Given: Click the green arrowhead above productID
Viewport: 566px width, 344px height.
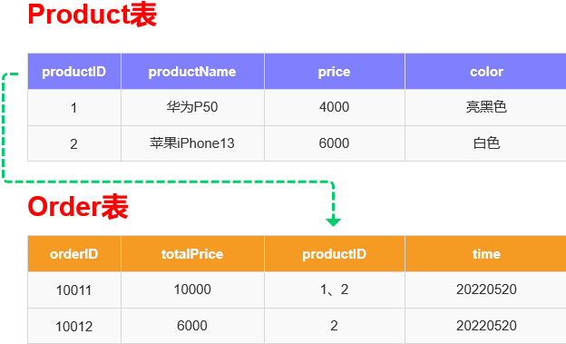Looking at the screenshot, I should click(333, 222).
